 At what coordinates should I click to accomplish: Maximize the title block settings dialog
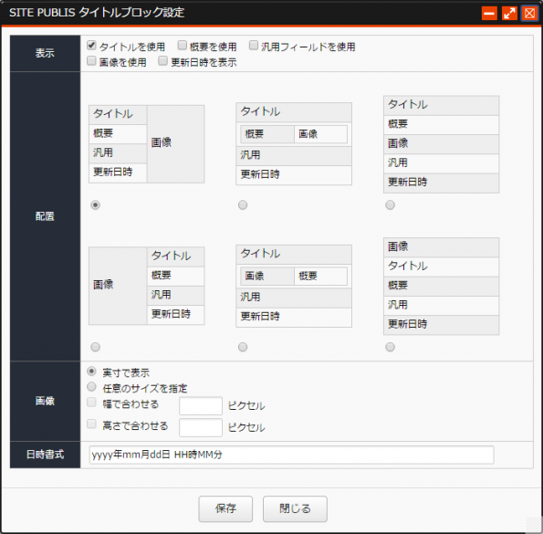[509, 14]
